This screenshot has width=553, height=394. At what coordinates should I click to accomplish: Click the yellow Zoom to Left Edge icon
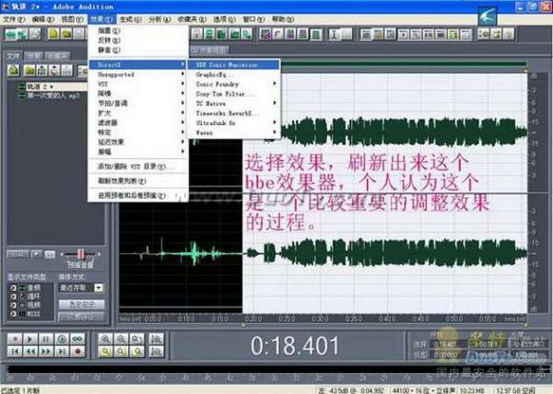click(122, 352)
